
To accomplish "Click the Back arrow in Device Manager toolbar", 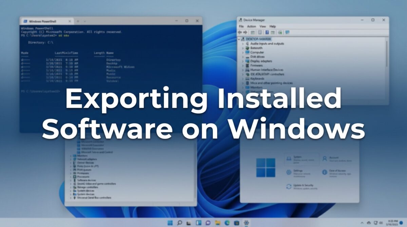I will click(240, 32).
